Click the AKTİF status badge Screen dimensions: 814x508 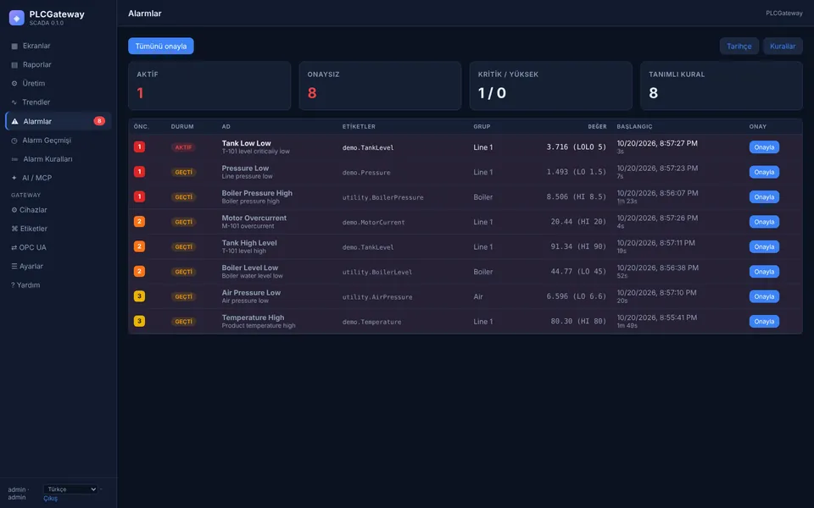[183, 147]
